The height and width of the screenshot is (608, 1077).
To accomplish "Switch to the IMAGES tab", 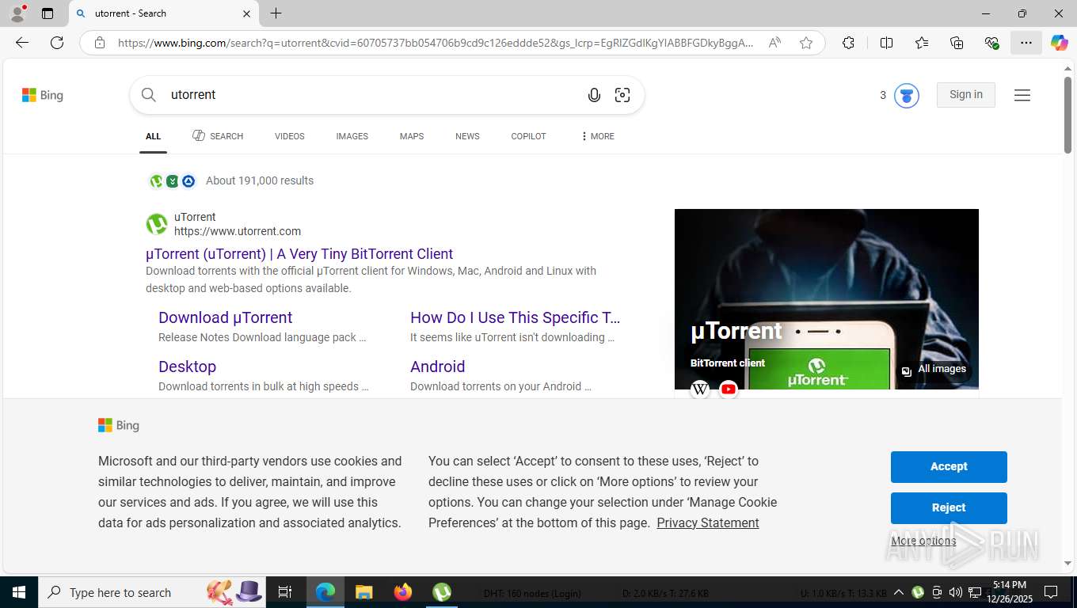I will [352, 136].
